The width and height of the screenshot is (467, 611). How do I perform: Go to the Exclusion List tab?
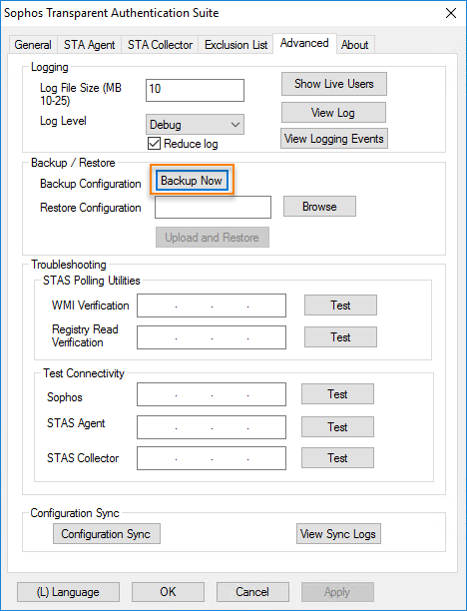[x=236, y=45]
